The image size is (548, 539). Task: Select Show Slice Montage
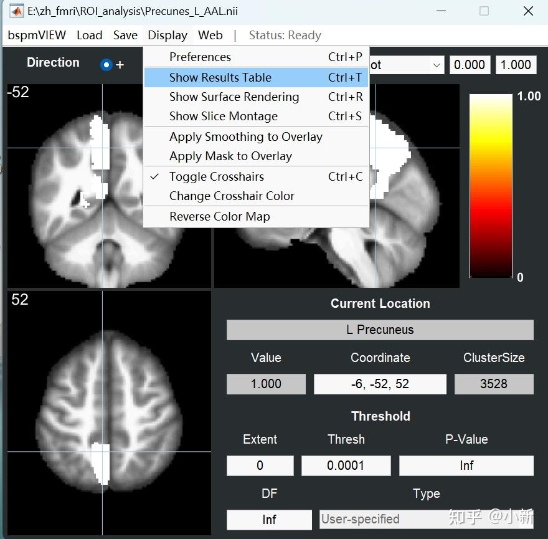257,116
